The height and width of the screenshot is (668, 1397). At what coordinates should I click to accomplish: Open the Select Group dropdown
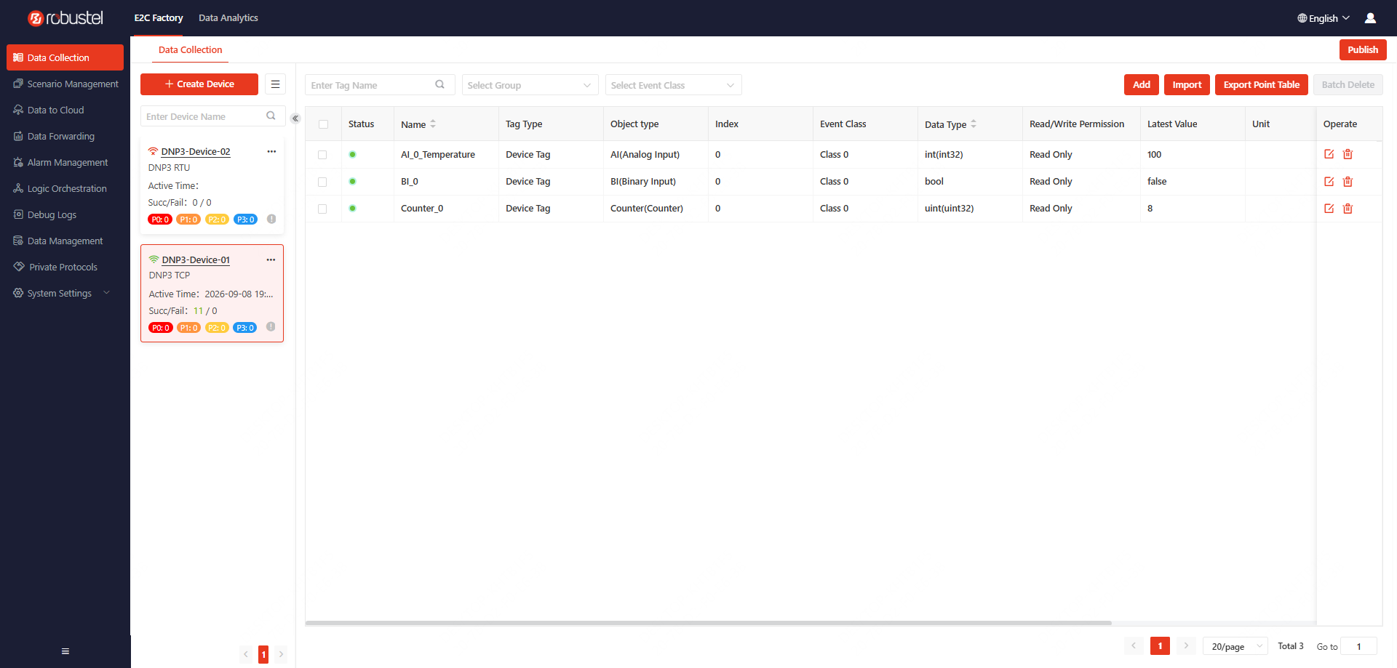(x=530, y=85)
